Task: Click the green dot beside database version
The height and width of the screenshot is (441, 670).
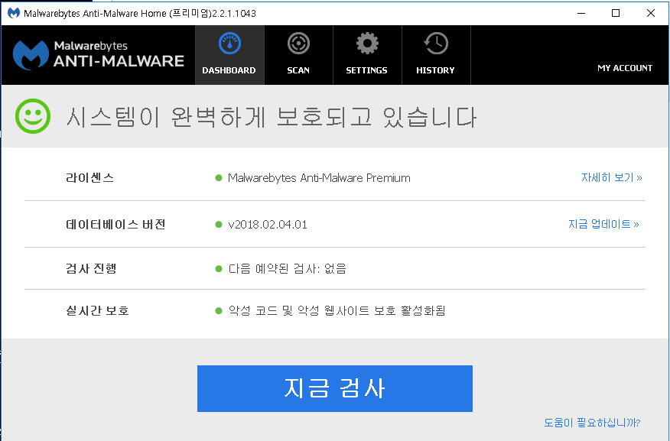Action: click(219, 225)
